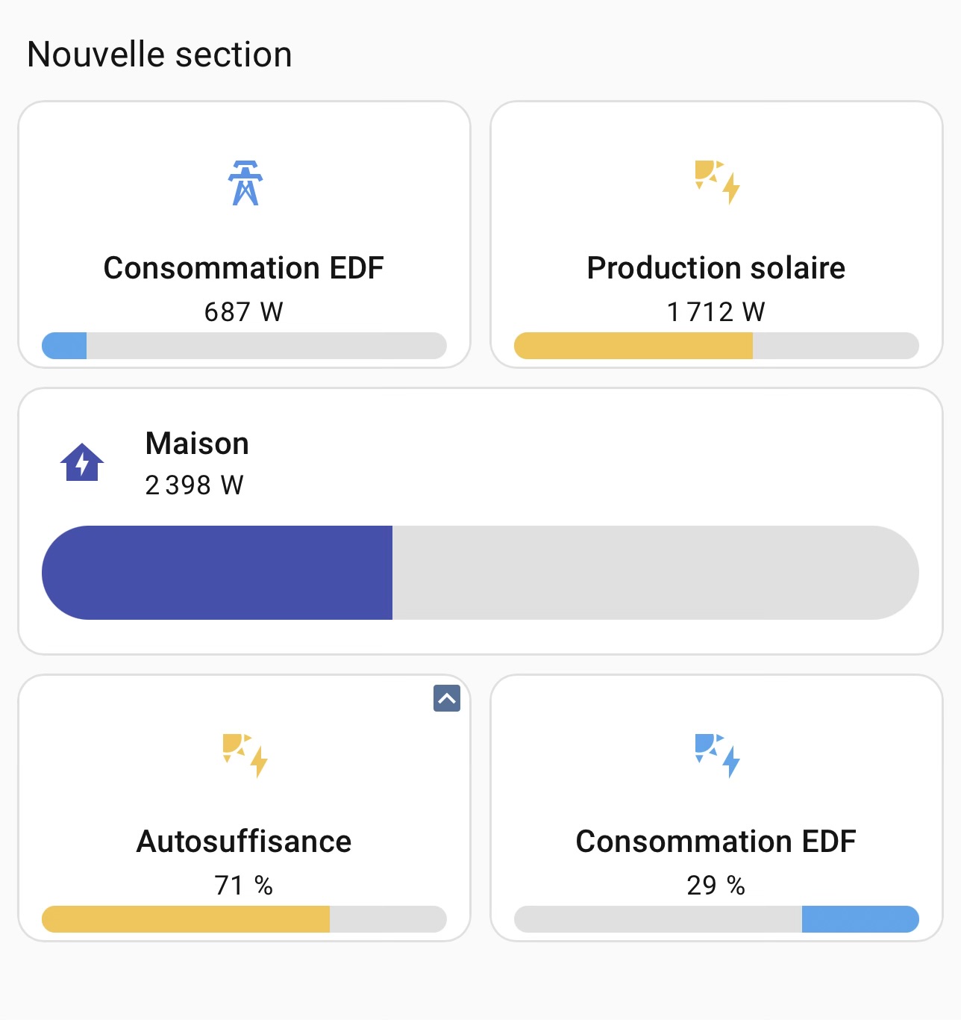Click the large Maison power bar

pos(480,573)
